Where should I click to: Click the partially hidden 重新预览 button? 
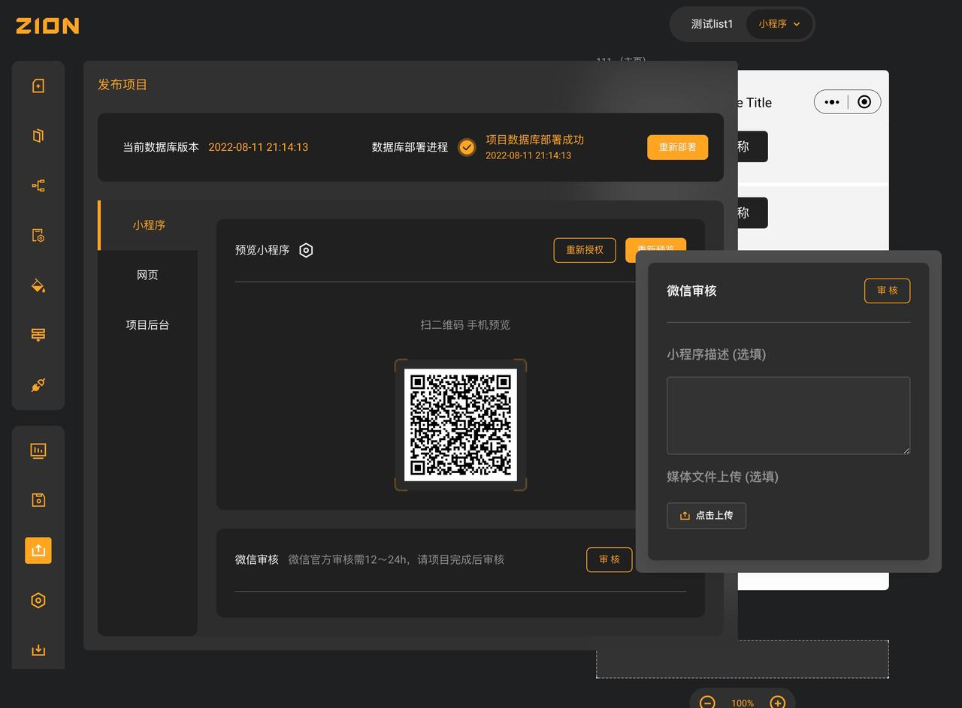coord(655,250)
